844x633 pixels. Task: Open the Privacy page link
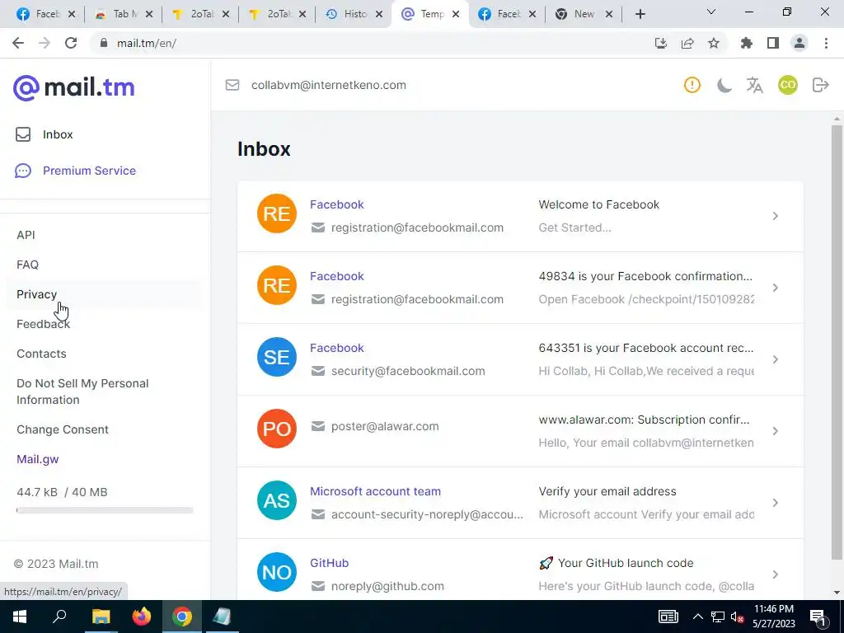(36, 294)
